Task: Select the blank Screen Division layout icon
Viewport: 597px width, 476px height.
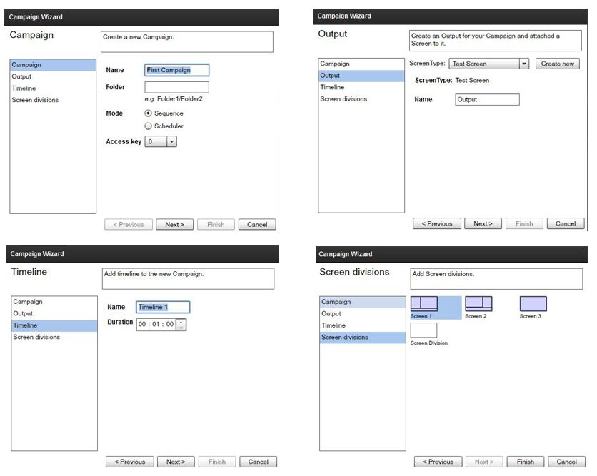Action: 423,330
